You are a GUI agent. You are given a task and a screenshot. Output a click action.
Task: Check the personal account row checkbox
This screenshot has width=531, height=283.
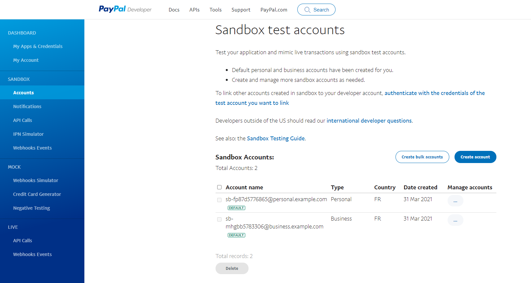pyautogui.click(x=219, y=200)
